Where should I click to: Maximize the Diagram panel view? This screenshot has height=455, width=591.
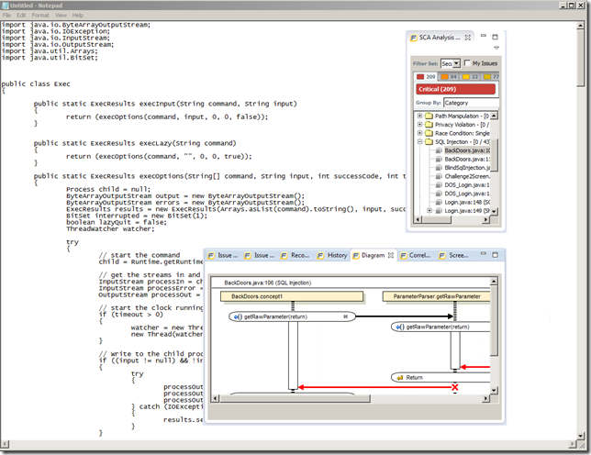tap(493, 255)
